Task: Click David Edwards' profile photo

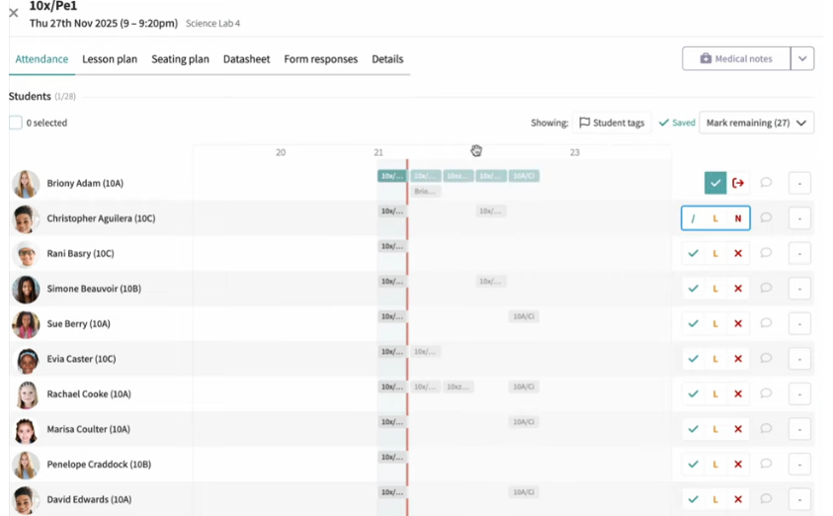Action: coord(26,499)
